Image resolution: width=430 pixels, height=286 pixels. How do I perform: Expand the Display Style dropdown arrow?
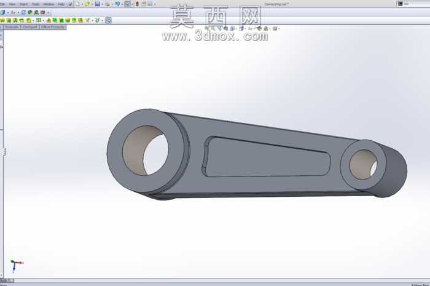(x=8, y=12)
